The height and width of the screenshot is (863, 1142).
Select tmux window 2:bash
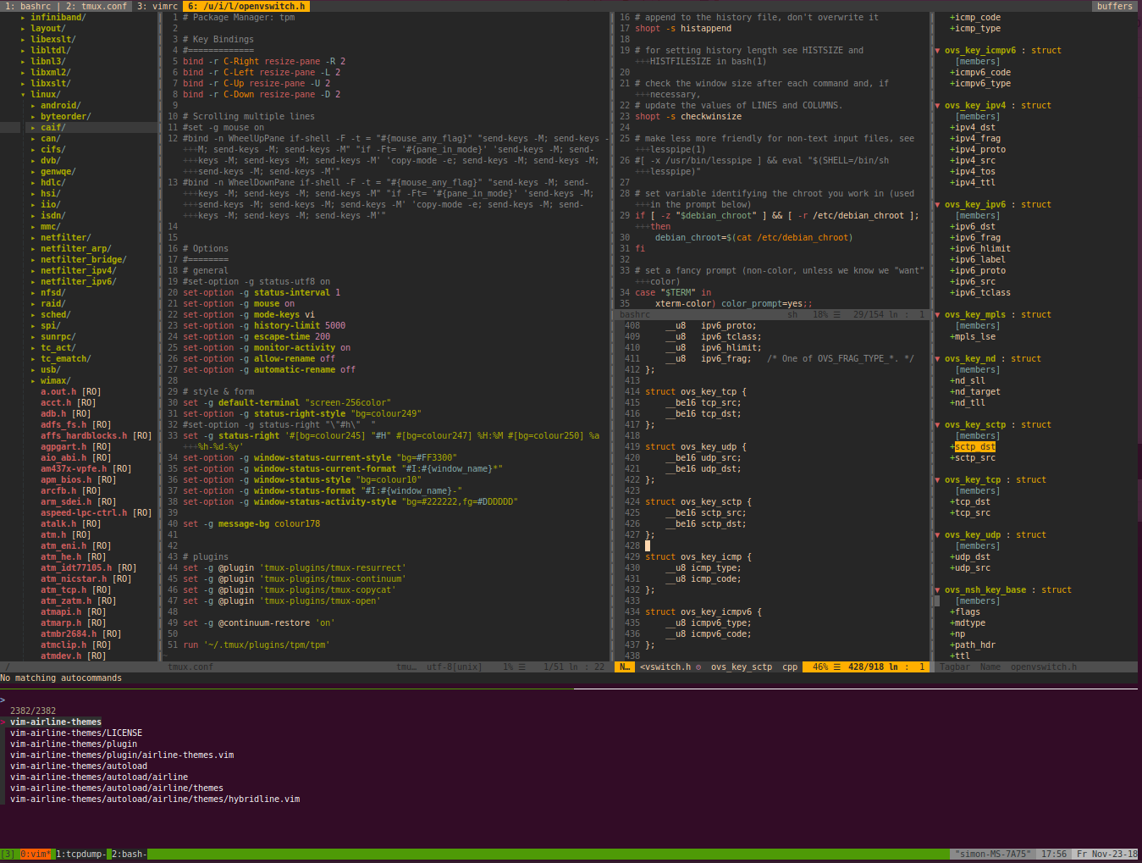click(130, 854)
